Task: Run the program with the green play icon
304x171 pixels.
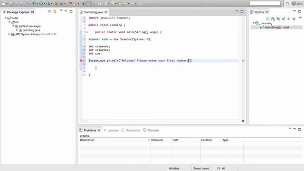Action: tap(41, 3)
